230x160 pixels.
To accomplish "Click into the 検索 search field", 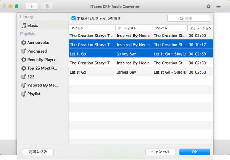I will click(189, 18).
